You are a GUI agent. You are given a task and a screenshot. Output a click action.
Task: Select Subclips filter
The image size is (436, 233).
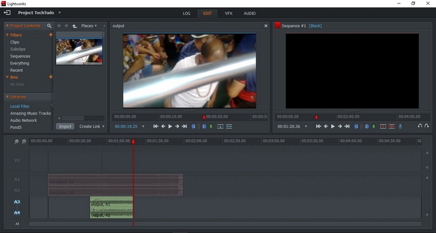[x=18, y=49]
